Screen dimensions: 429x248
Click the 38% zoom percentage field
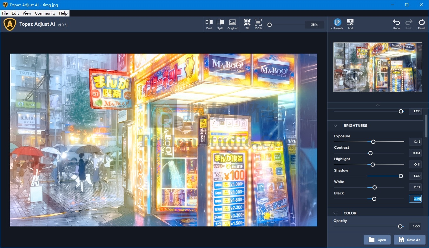[314, 25]
